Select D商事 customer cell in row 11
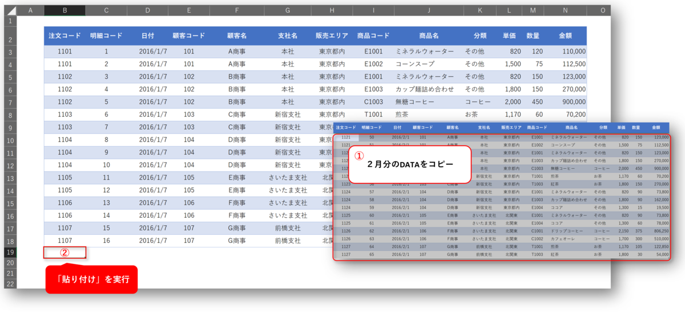Viewport: 685px width, 325px height. tap(237, 152)
